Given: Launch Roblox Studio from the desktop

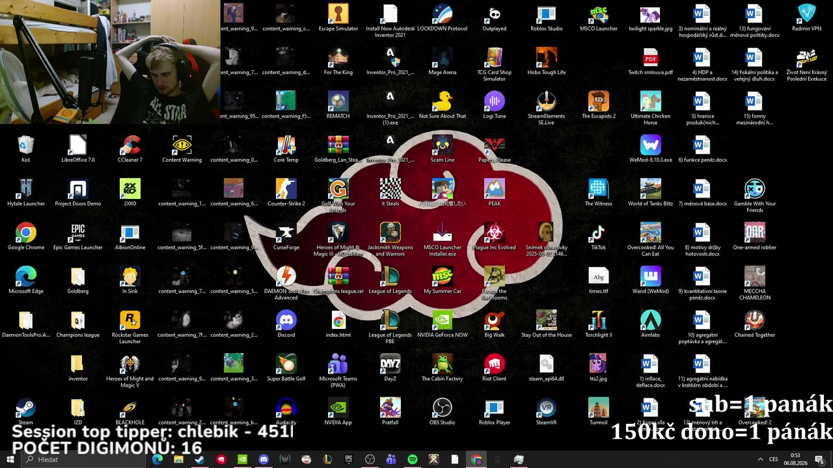Looking at the screenshot, I should point(546,14).
